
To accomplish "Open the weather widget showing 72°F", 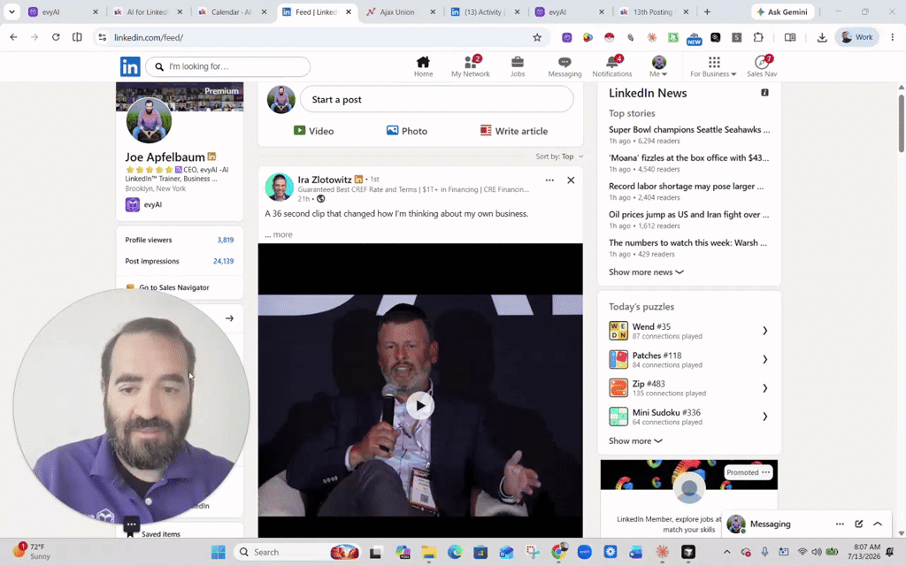I will (32, 552).
